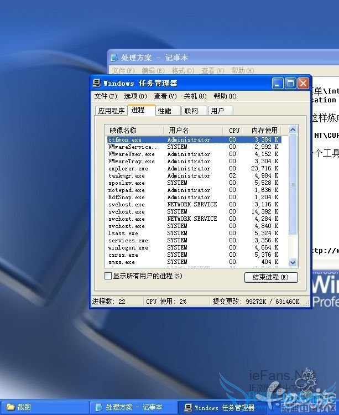Select the RdfSnap.exe process row
Viewport: 339px width, 415px height.
point(194,197)
